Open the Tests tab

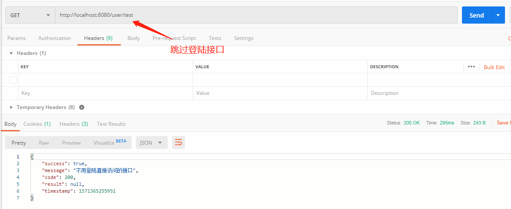click(x=215, y=38)
